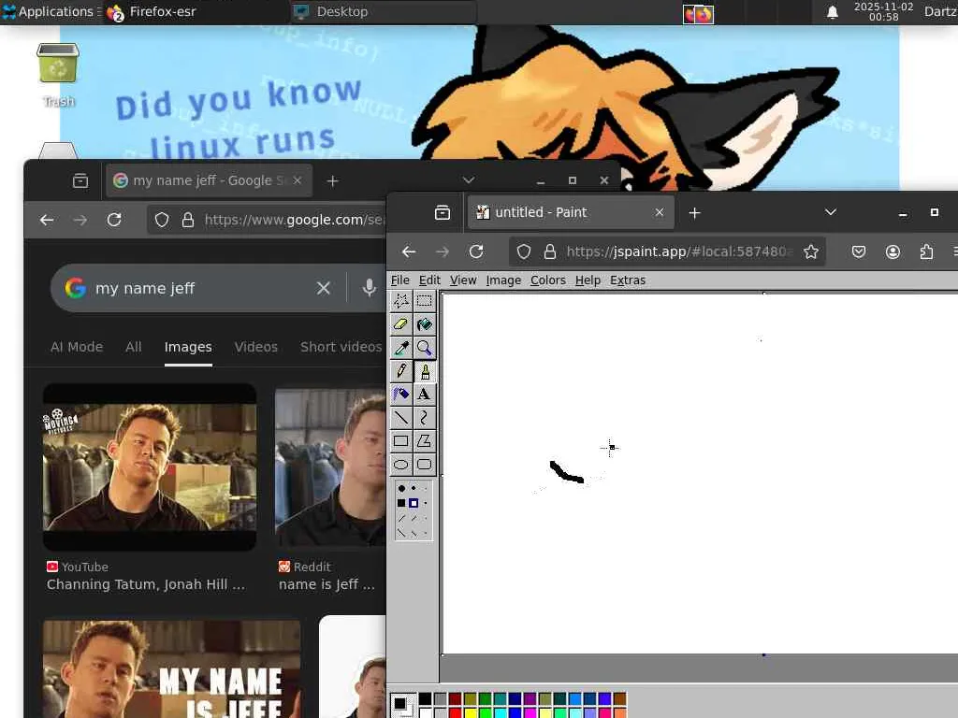Open the File menu in Paint
958x718 pixels.
click(x=399, y=280)
